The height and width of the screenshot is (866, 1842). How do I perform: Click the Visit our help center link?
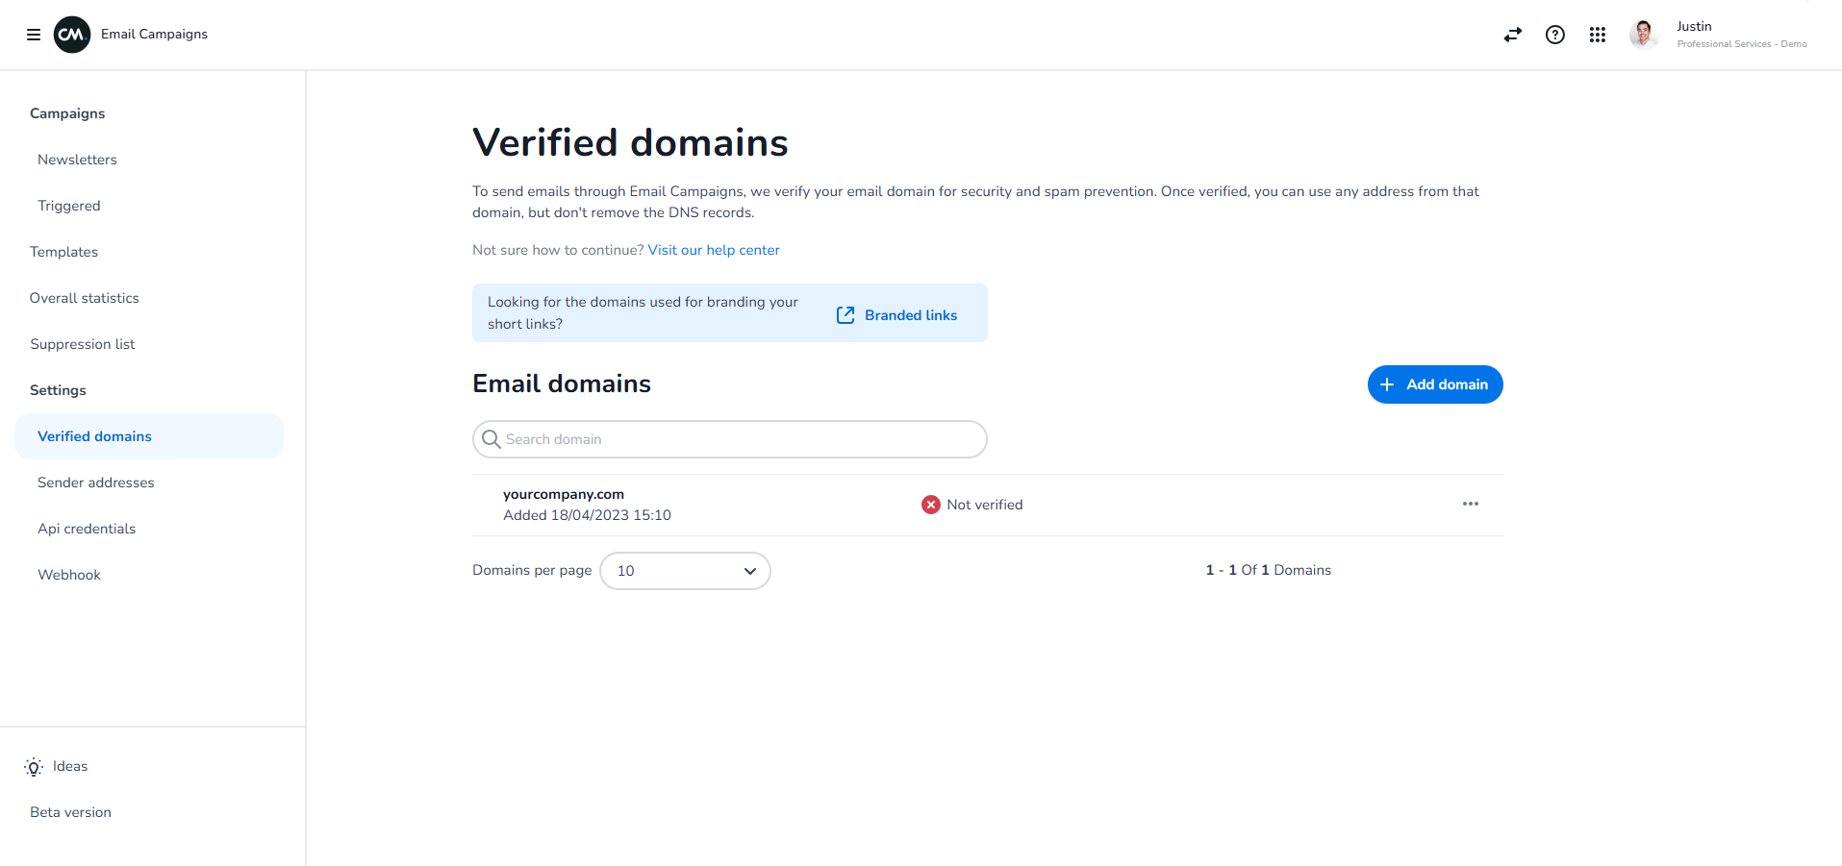pyautogui.click(x=713, y=250)
